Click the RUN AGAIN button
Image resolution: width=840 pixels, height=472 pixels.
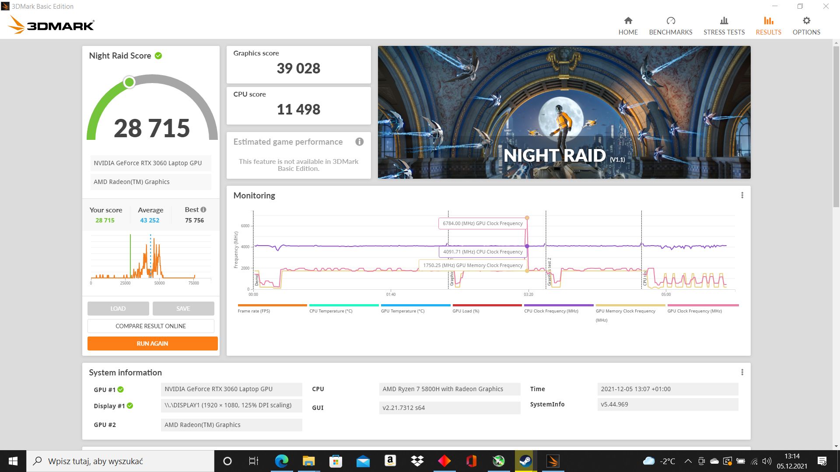[152, 344]
